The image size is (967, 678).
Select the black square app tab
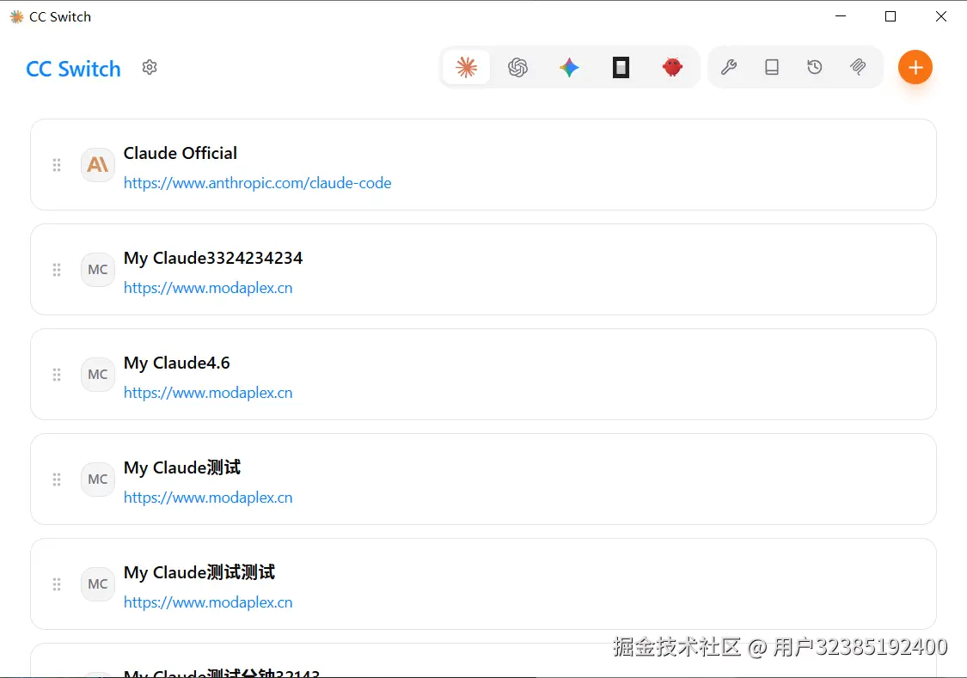(x=621, y=67)
